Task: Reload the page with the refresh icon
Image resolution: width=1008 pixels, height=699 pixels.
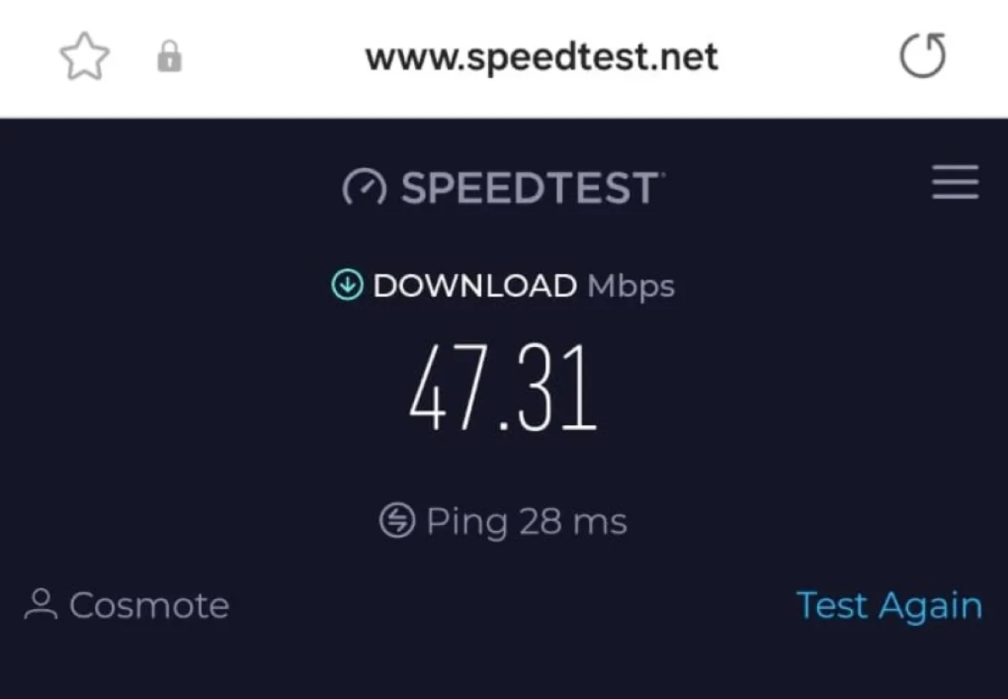Action: click(922, 56)
